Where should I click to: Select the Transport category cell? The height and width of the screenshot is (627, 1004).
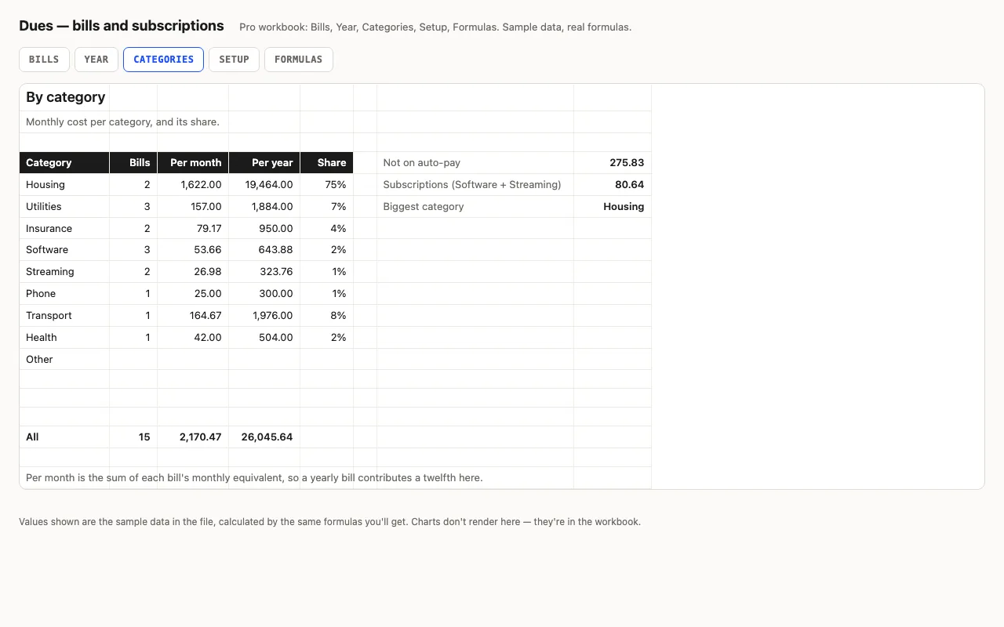tap(64, 316)
